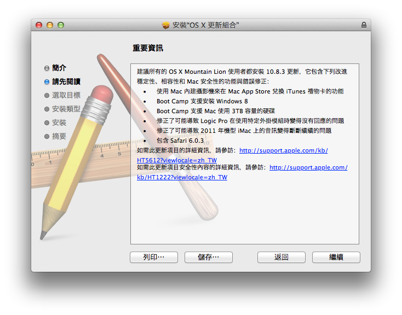
Task: Go back with the 返回 button
Action: (282, 257)
